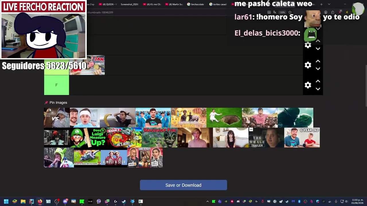Select the Season 2 He's Here thumbnail

click(x=124, y=138)
